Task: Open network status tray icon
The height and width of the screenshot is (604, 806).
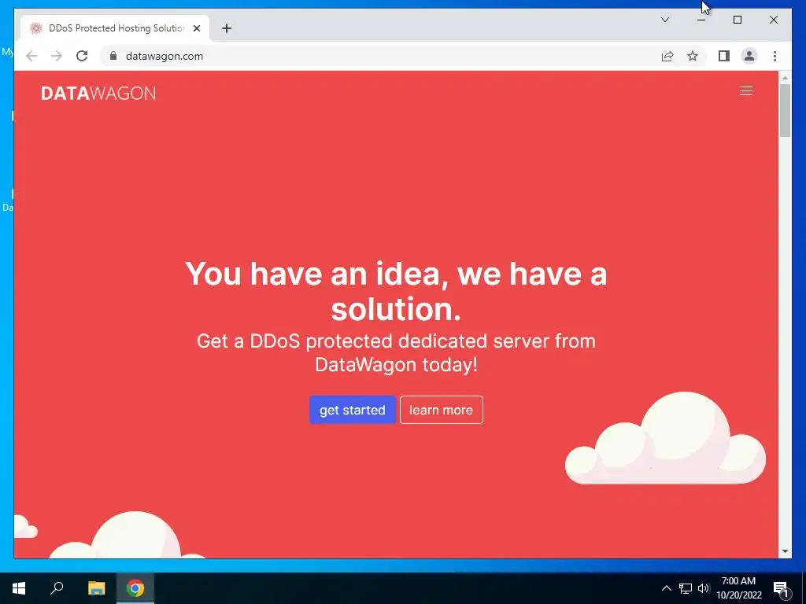Action: (x=686, y=588)
